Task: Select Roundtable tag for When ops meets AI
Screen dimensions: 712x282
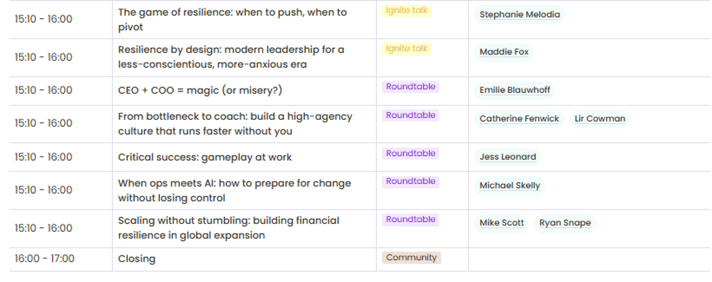Action: [410, 181]
